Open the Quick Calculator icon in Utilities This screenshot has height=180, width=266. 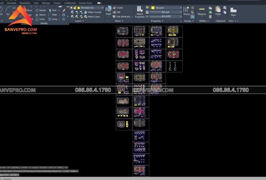pos(210,16)
